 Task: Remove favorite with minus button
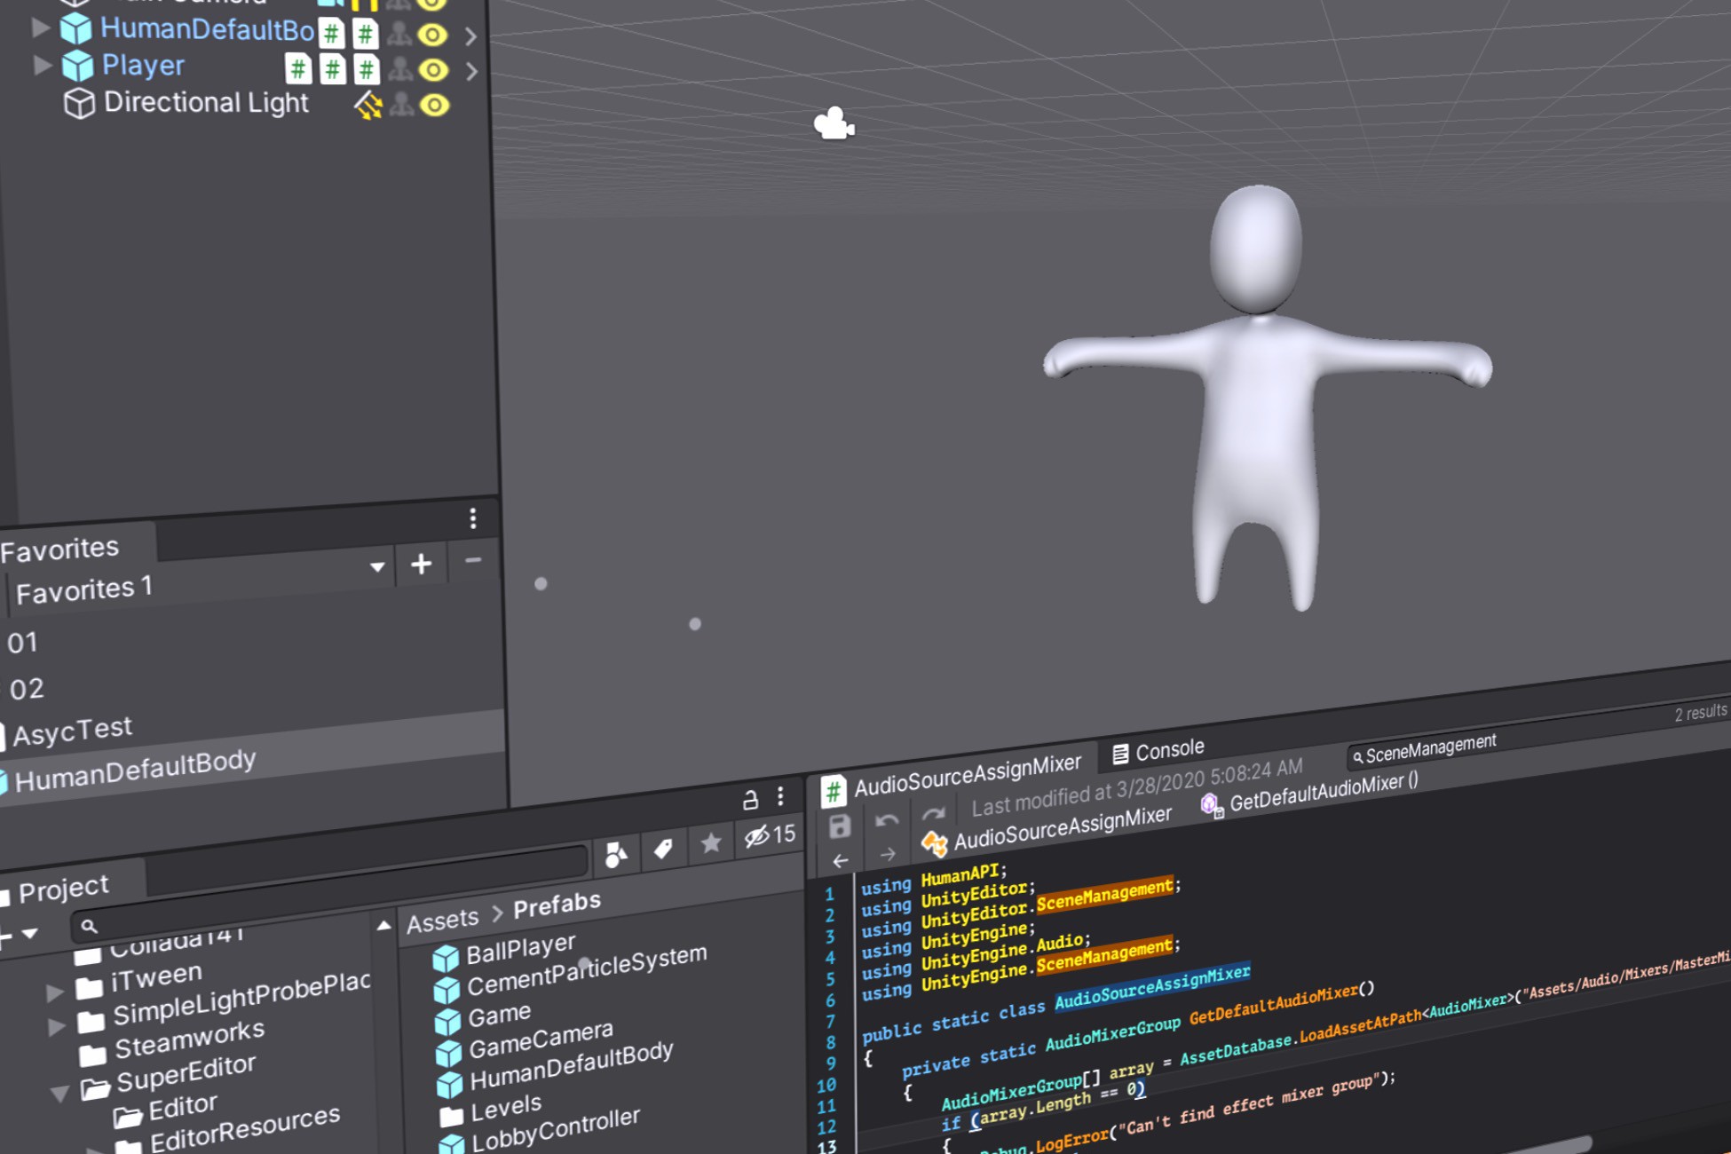[x=473, y=560]
